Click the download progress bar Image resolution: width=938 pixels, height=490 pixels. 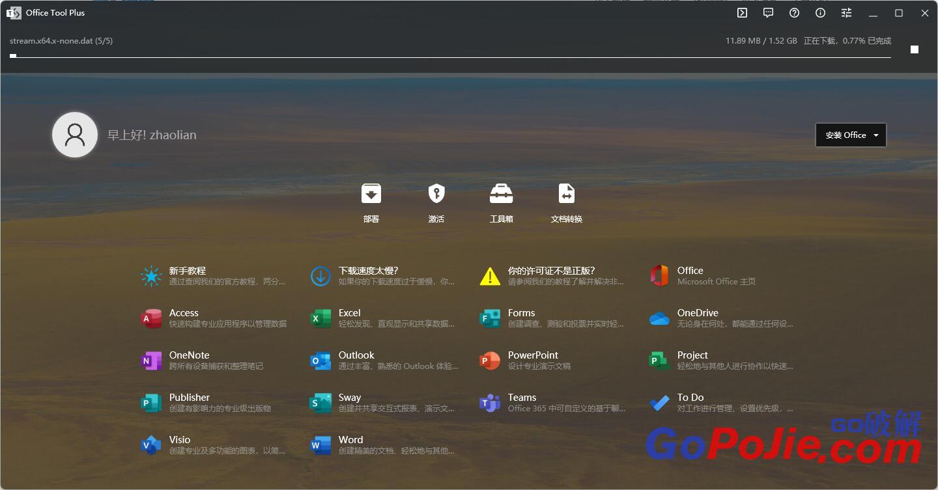450,57
